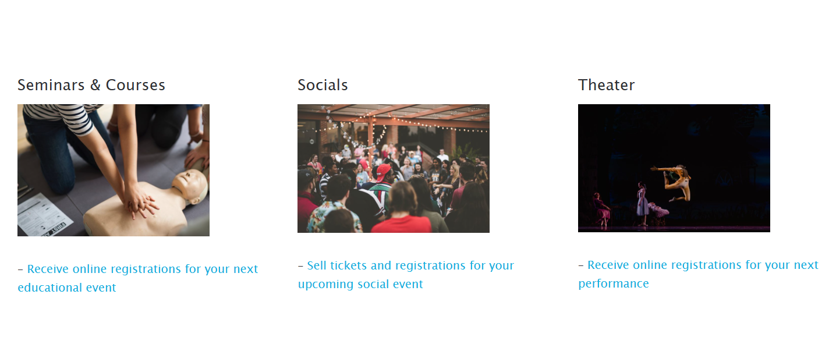The image size is (836, 351).
Task: Click the outdoor party crowd photo
Action: (394, 168)
